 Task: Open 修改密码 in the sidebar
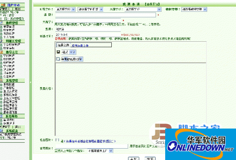pyautogui.click(x=9, y=33)
